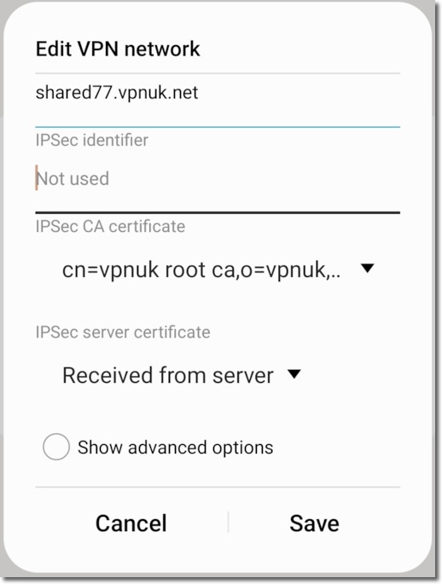Click the black underline of identifier field
442x584 pixels.
[x=218, y=212]
